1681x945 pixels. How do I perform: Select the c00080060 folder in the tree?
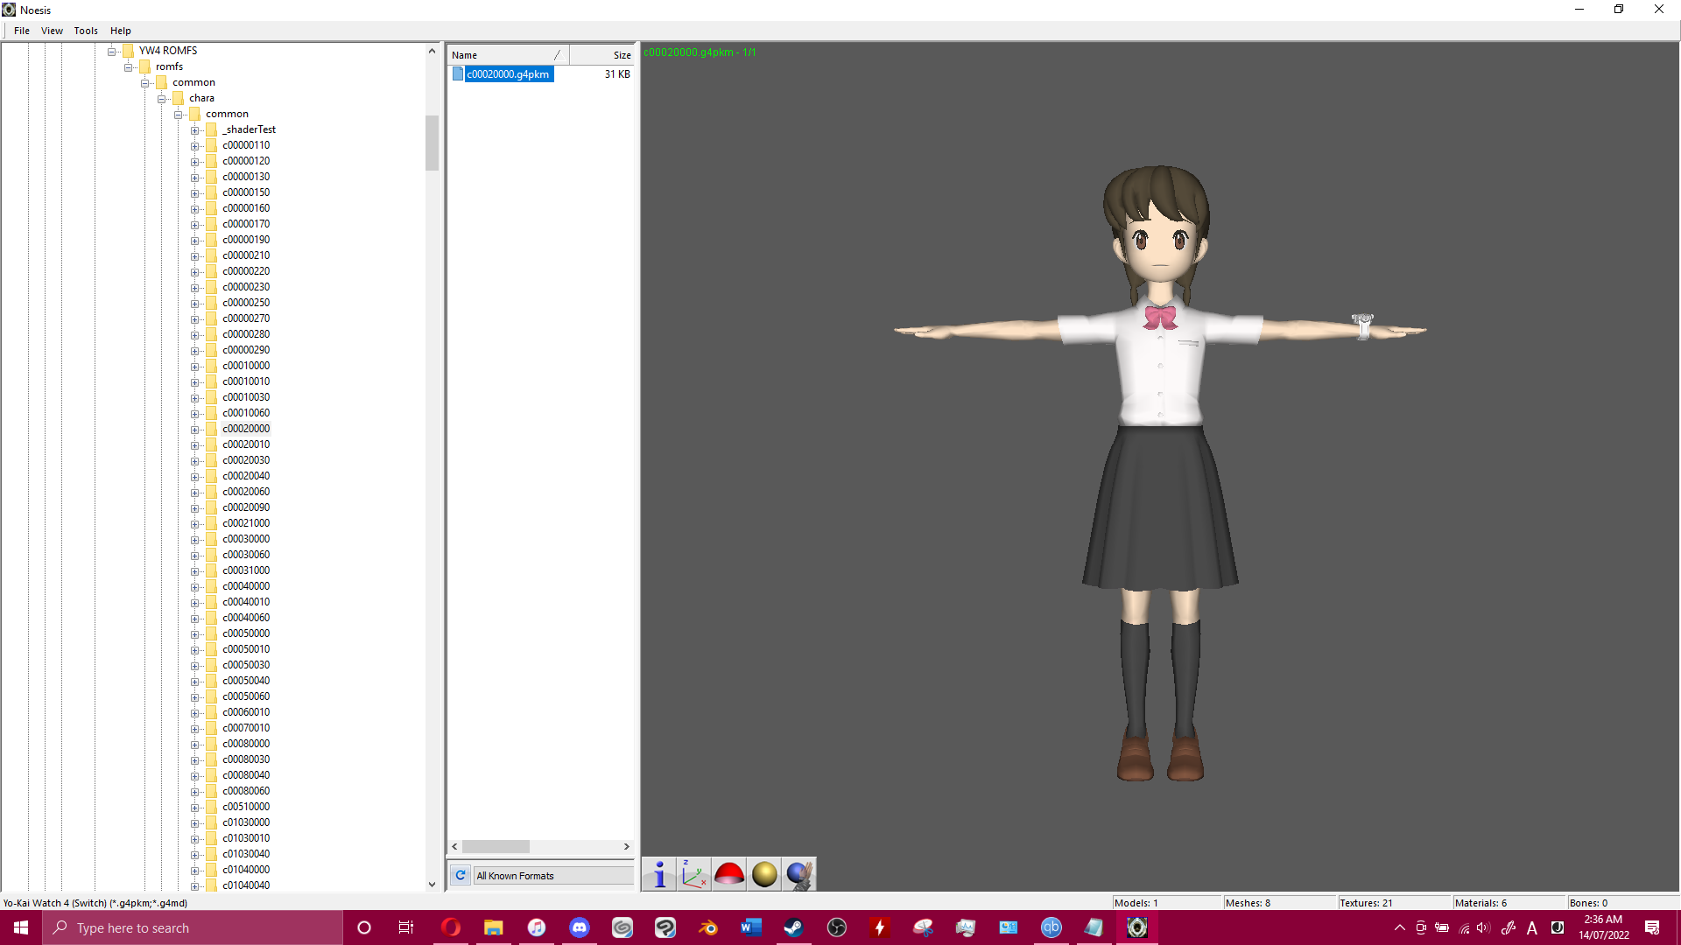tap(246, 791)
